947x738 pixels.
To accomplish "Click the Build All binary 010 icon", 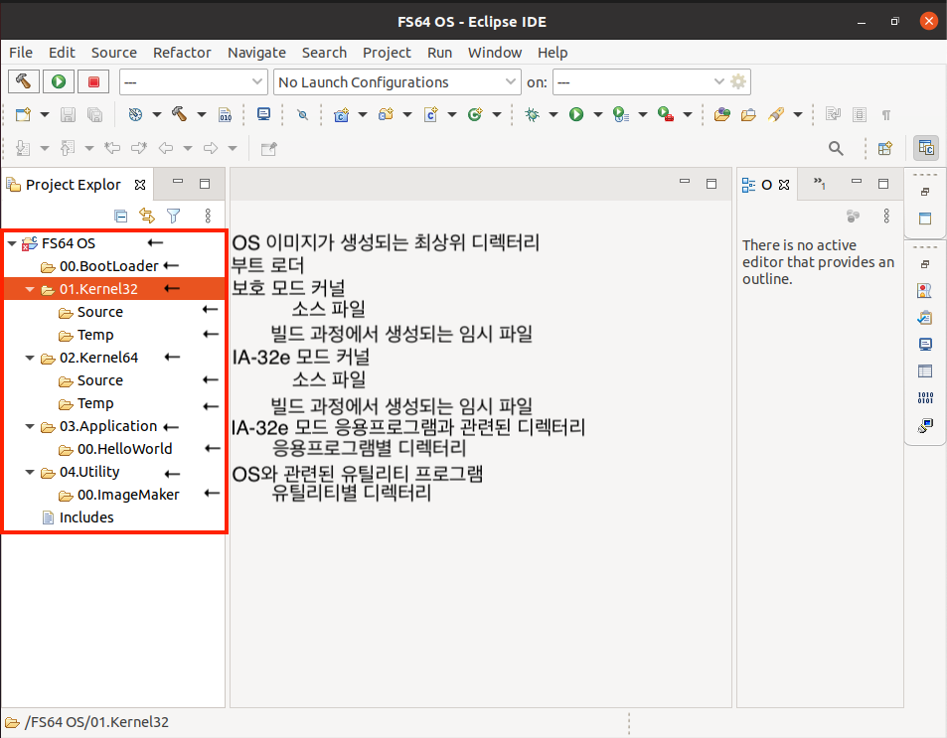I will pyautogui.click(x=225, y=115).
